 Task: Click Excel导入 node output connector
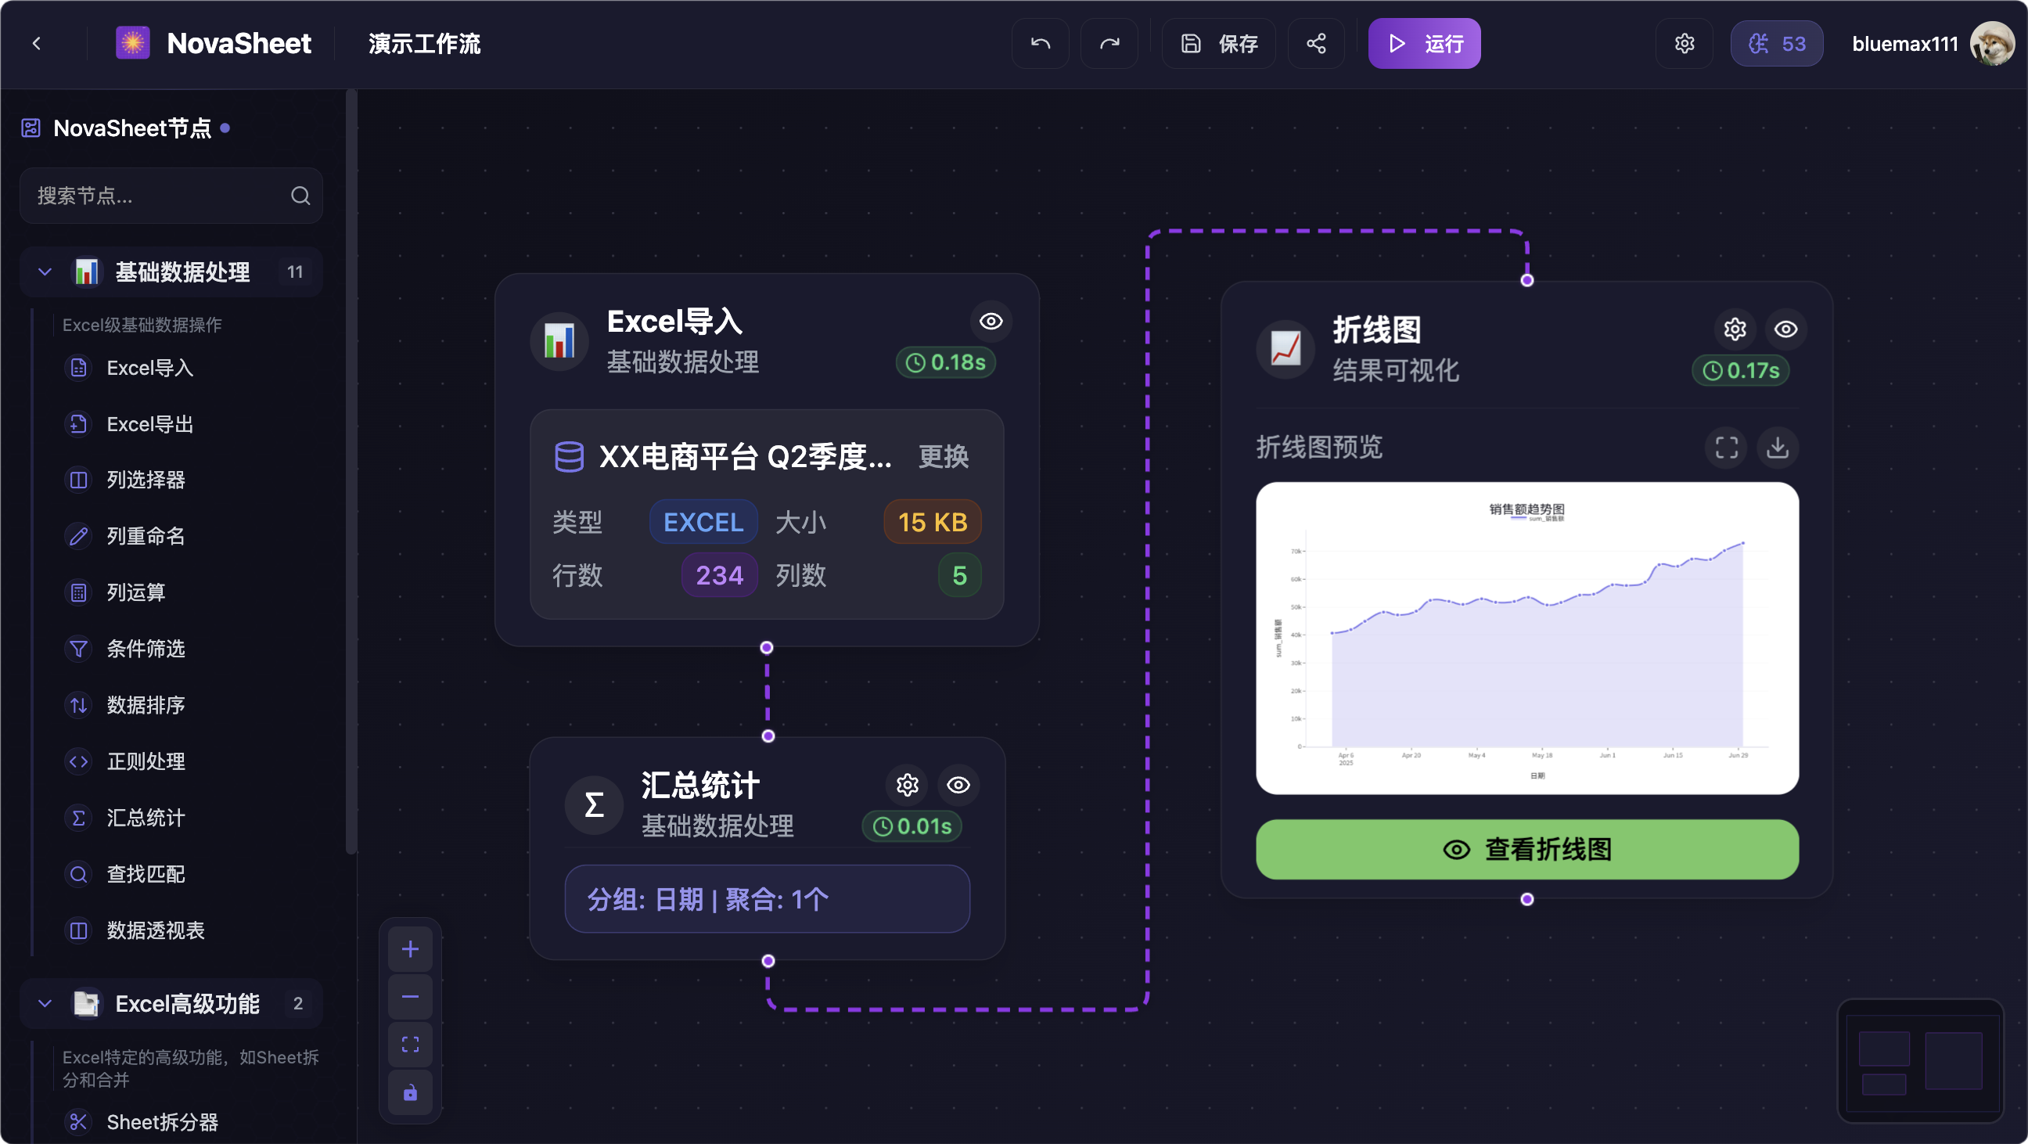tap(767, 648)
